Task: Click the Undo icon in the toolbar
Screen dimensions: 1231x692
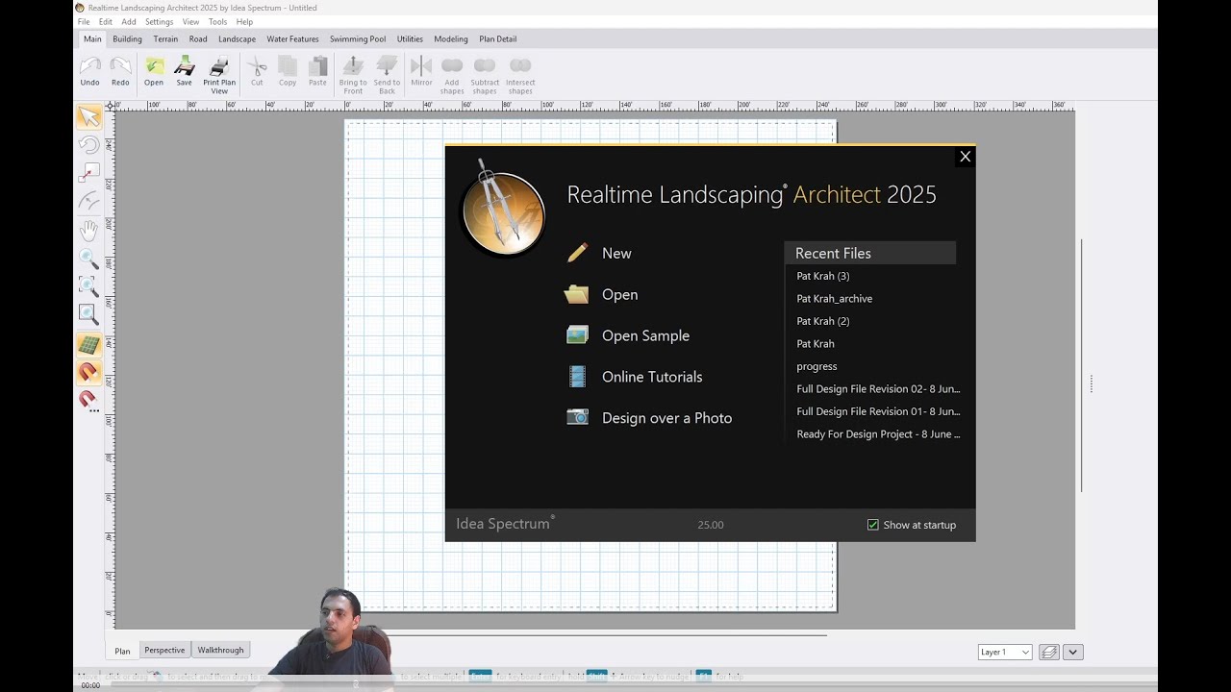Action: (89, 65)
